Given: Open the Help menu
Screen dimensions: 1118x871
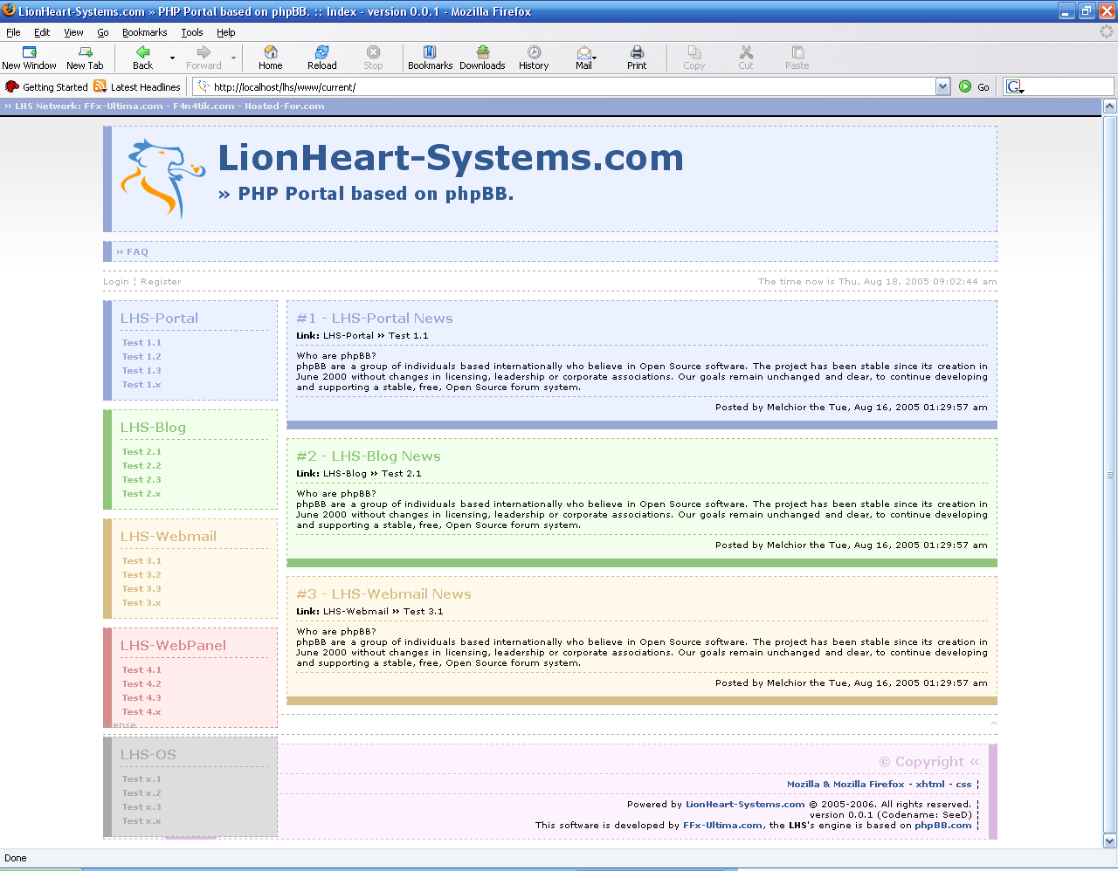Looking at the screenshot, I should click(226, 32).
